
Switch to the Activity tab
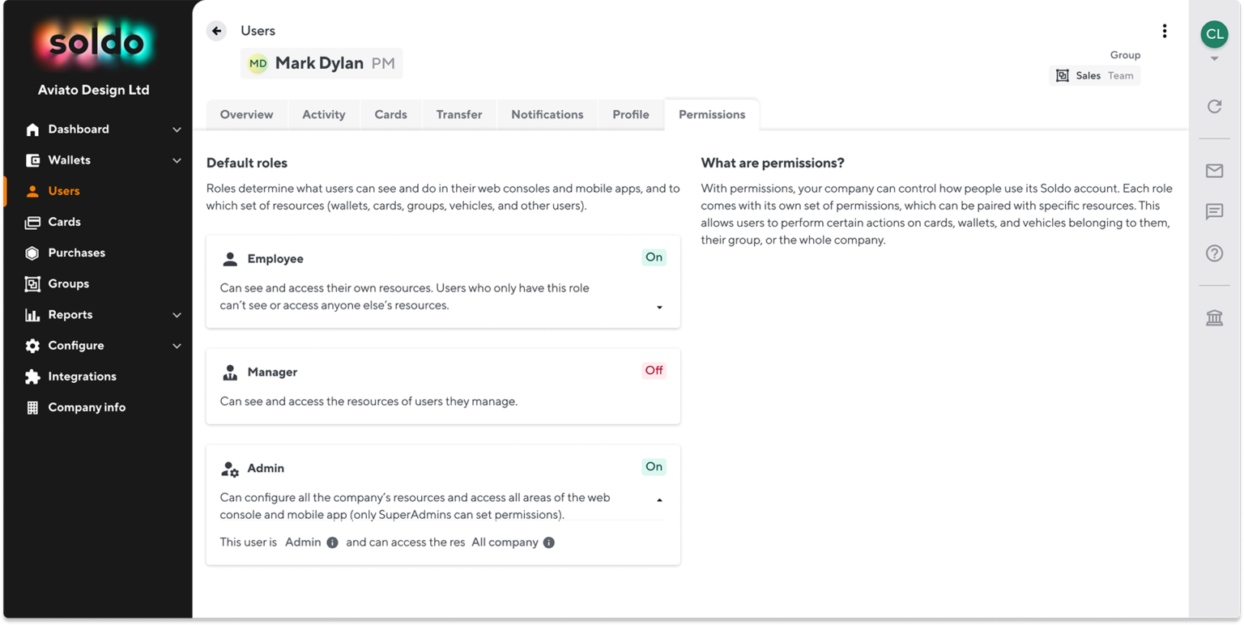point(323,114)
